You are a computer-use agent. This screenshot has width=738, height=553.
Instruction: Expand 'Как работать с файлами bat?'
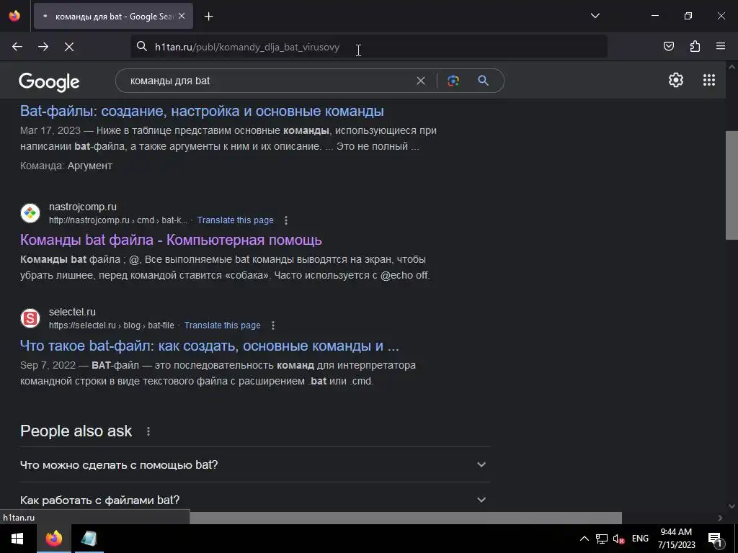254,500
